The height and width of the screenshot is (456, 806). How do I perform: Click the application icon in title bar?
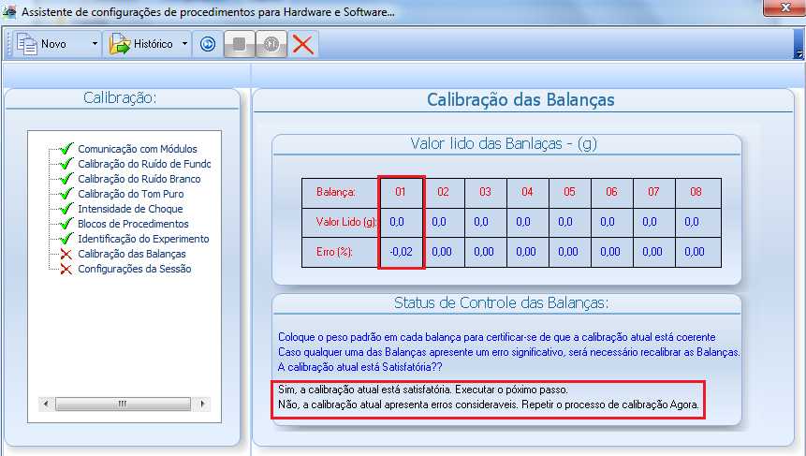click(x=9, y=11)
